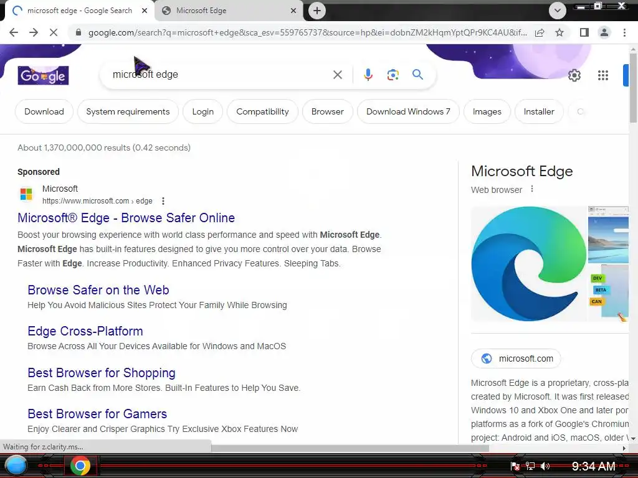Image resolution: width=638 pixels, height=478 pixels.
Task: Open the Edge Cross-Platform link
Action: pyautogui.click(x=85, y=331)
